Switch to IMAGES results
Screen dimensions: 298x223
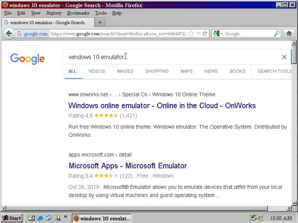click(x=125, y=71)
